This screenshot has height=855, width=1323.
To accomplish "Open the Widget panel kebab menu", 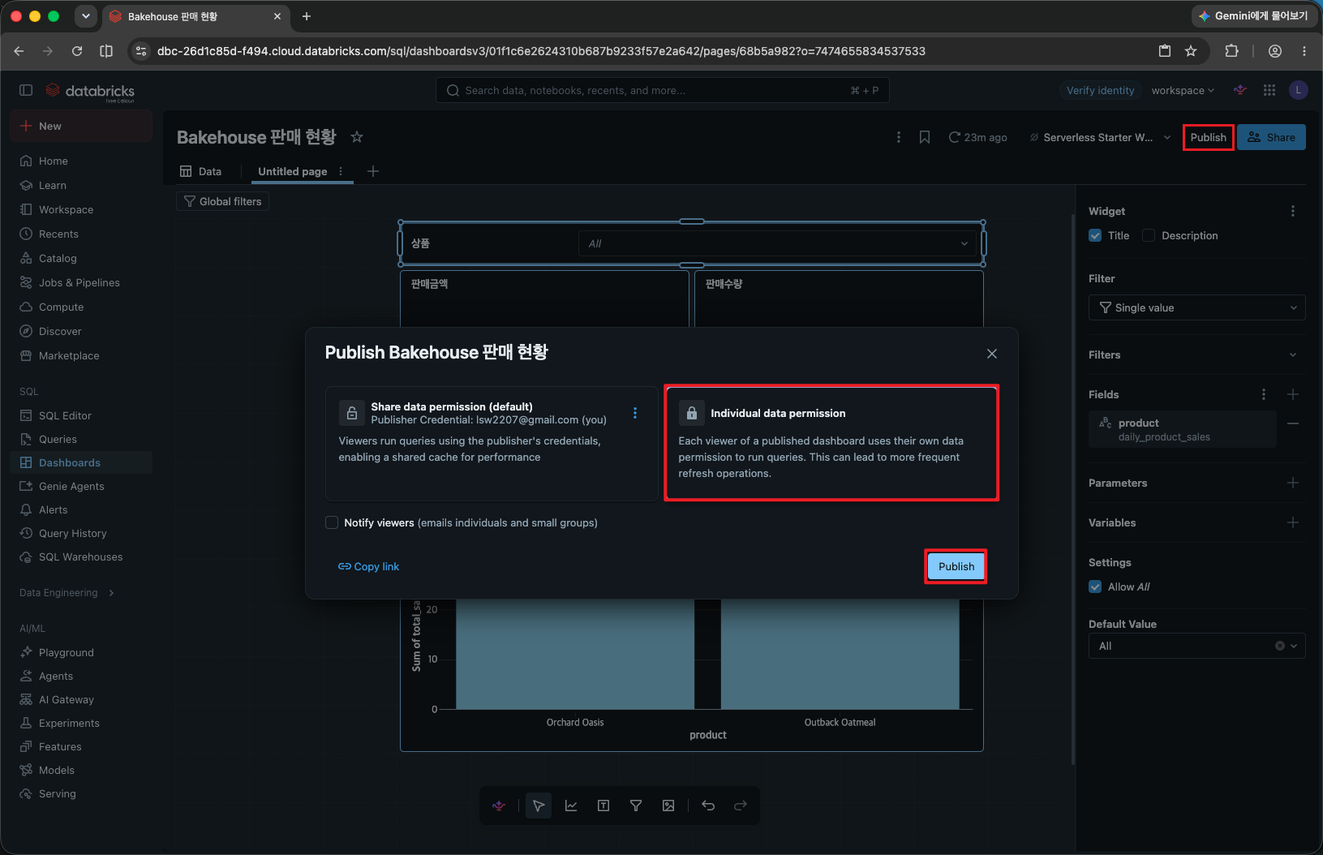I will point(1293,211).
